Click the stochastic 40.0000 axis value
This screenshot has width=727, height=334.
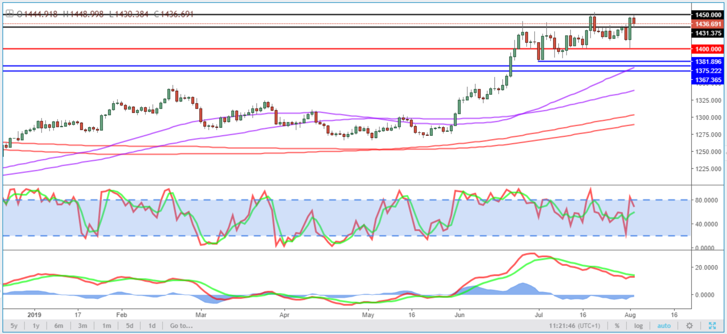pyautogui.click(x=706, y=224)
